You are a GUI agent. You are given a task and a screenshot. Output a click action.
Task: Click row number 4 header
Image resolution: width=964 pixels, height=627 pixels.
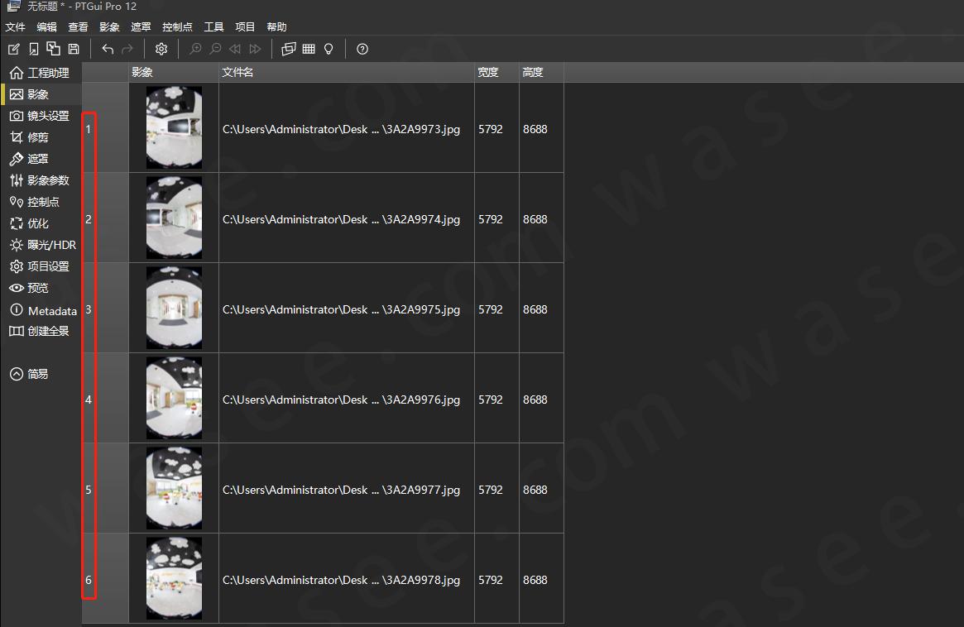tap(105, 399)
